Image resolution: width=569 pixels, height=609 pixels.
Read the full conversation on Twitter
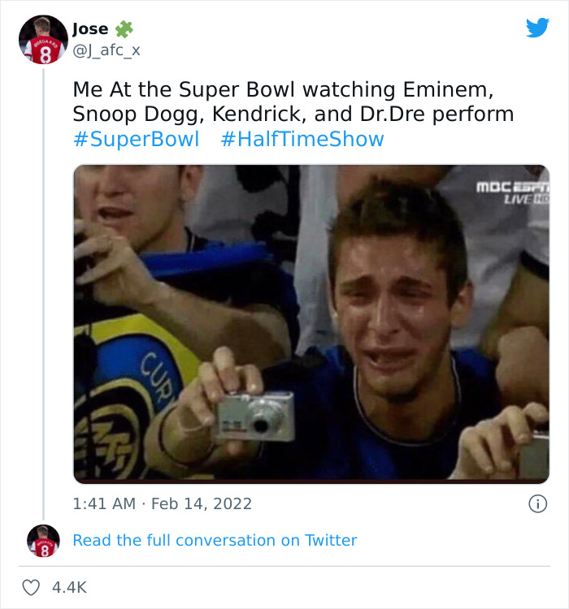tap(215, 540)
